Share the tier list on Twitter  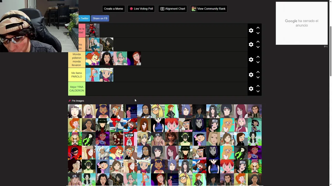pyautogui.click(x=84, y=18)
